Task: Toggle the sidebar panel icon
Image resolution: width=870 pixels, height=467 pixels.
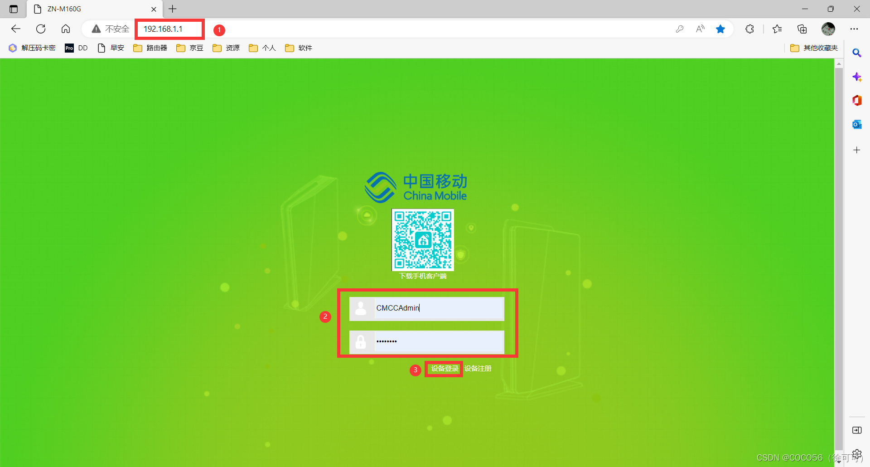Action: point(857,430)
